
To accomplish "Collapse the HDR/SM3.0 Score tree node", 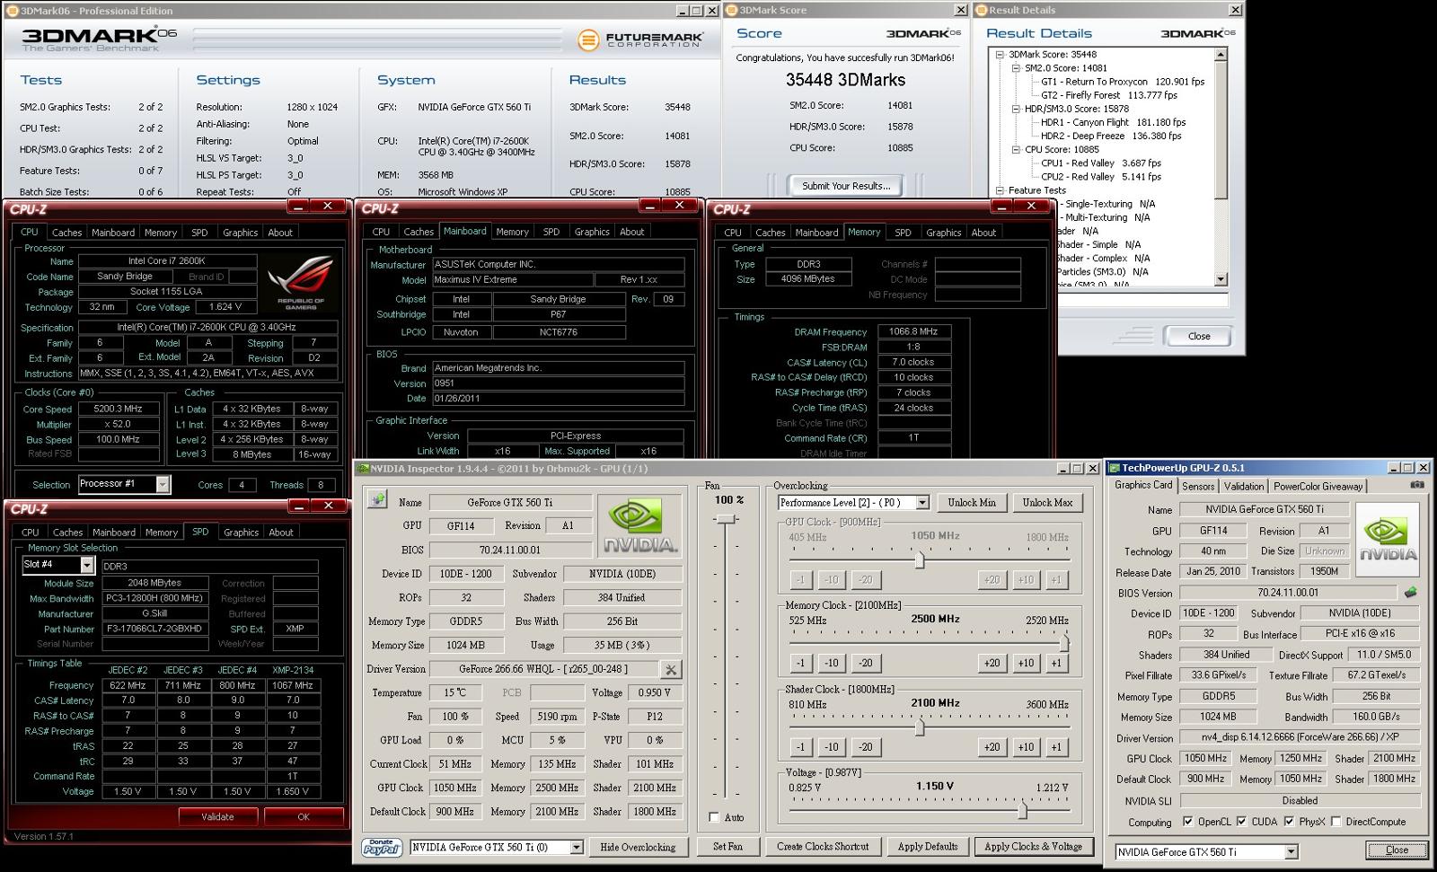I will tap(1016, 109).
